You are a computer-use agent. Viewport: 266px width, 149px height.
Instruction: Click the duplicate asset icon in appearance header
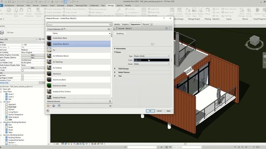[x=170, y=29]
